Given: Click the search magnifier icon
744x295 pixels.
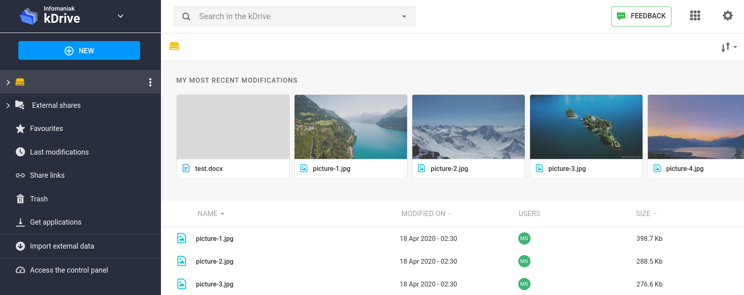Looking at the screenshot, I should pyautogui.click(x=186, y=16).
